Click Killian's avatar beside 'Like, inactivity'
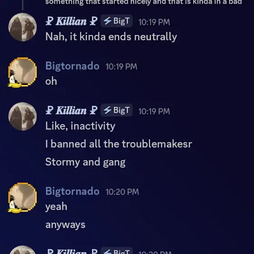 [x=23, y=116]
